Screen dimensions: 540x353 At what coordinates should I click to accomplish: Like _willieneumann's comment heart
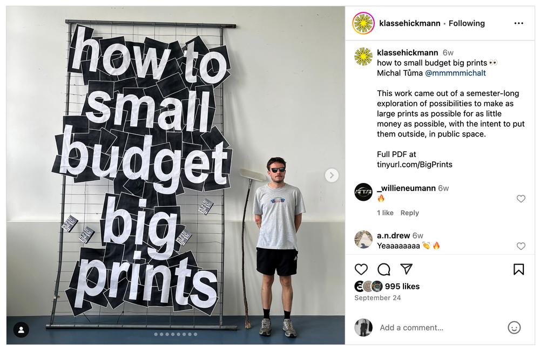click(x=521, y=199)
